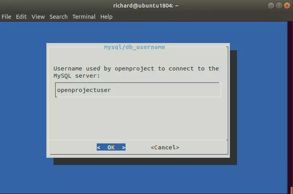Confirm the username with OK button
The image size is (293, 194).
point(111,147)
